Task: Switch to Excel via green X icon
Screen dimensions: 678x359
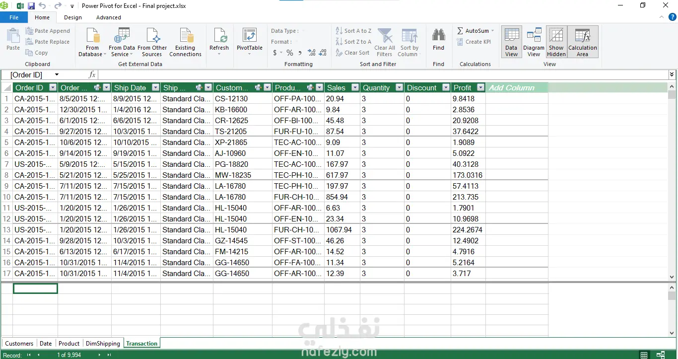Action: point(20,6)
